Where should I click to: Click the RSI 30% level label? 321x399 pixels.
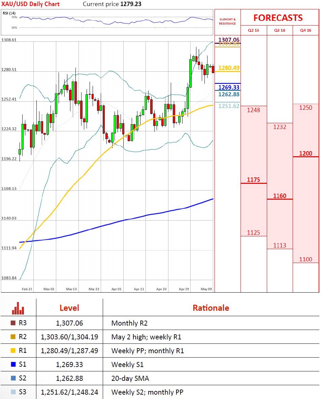(x=14, y=28)
